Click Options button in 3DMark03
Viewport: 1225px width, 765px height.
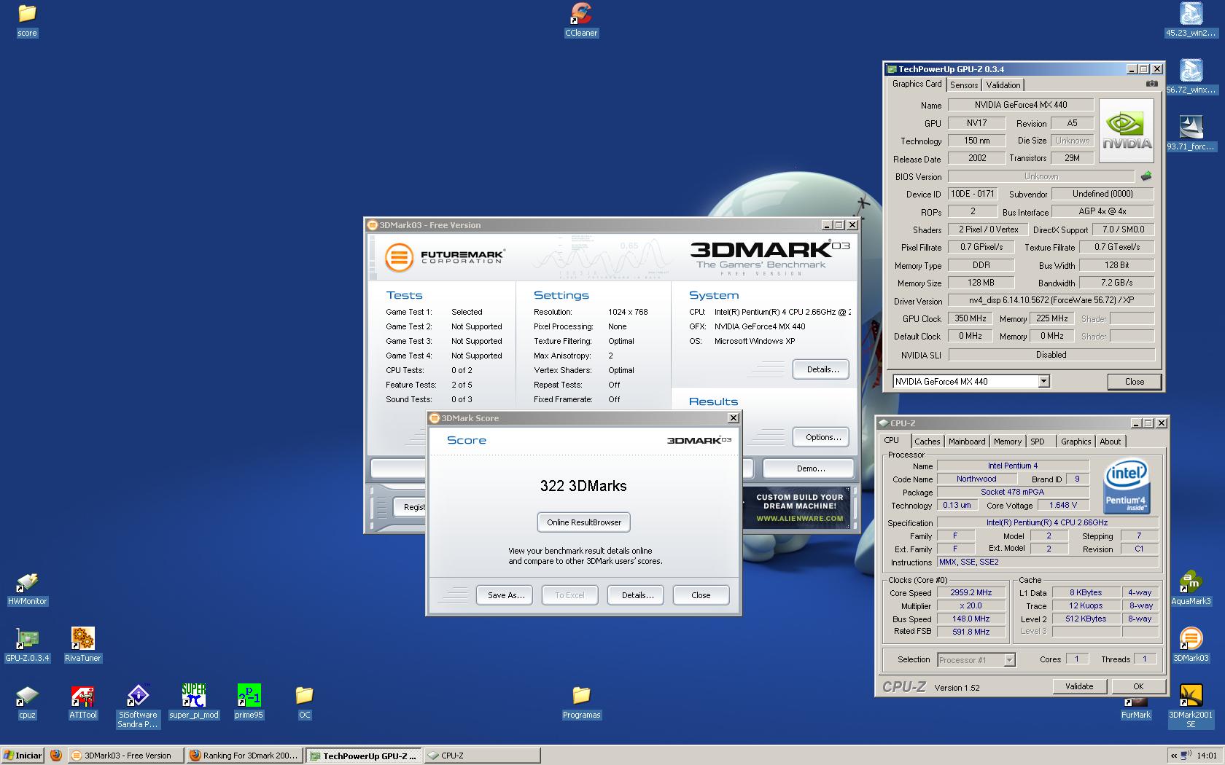(x=822, y=437)
